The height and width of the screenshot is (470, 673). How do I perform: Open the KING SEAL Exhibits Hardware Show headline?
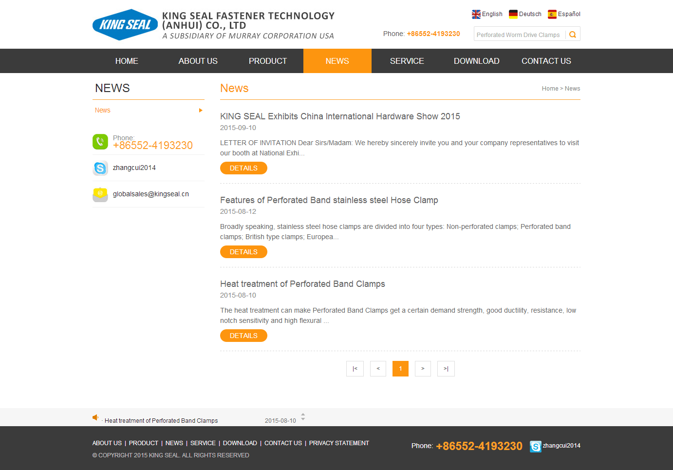point(340,116)
